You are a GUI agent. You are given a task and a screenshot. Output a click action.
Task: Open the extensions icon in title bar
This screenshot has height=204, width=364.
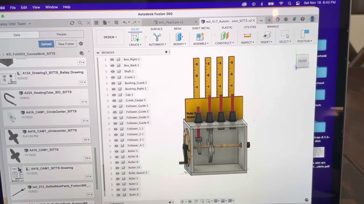tap(278, 20)
